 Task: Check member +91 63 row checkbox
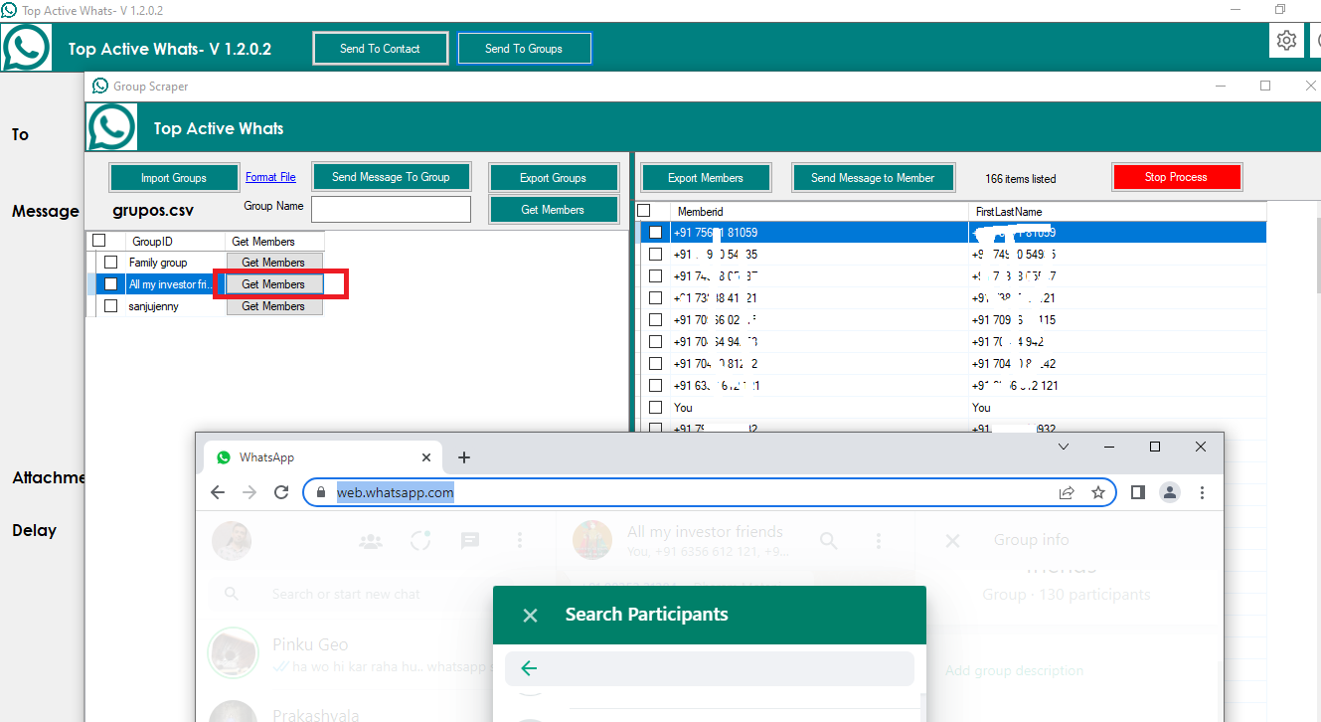click(x=655, y=386)
